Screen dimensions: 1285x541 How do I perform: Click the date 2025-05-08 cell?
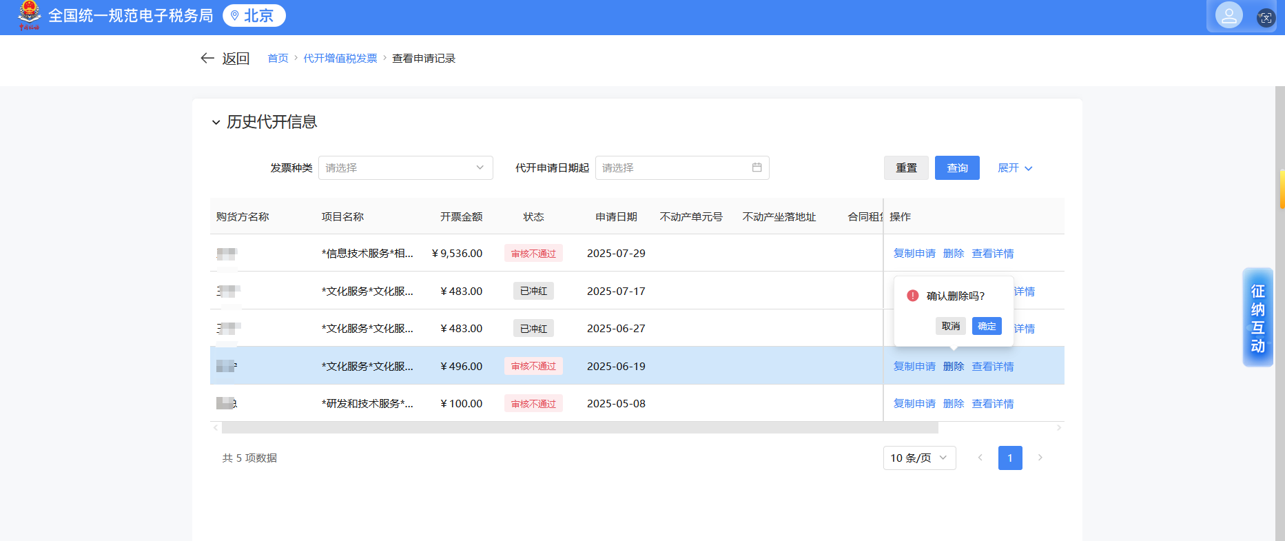pos(616,404)
